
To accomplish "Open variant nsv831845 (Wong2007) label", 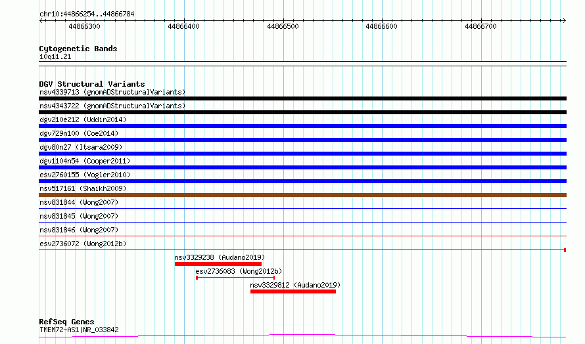I will (79, 216).
